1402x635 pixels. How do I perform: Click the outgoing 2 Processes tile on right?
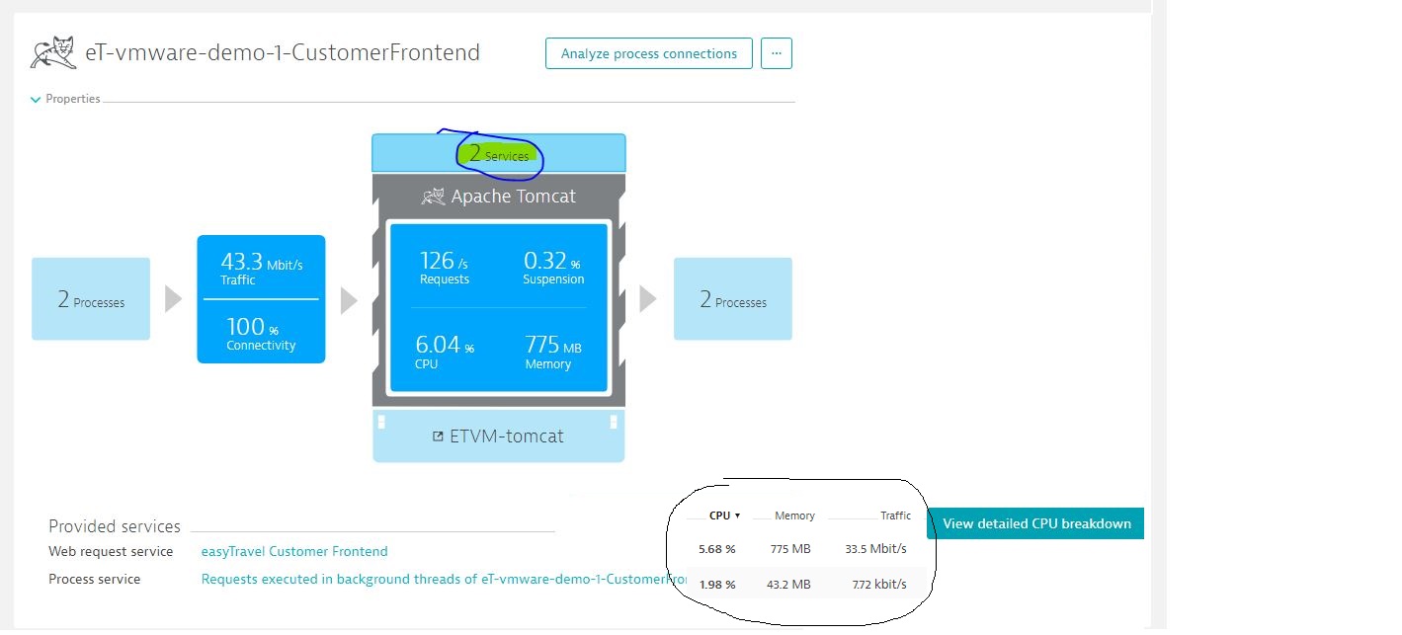tap(732, 299)
